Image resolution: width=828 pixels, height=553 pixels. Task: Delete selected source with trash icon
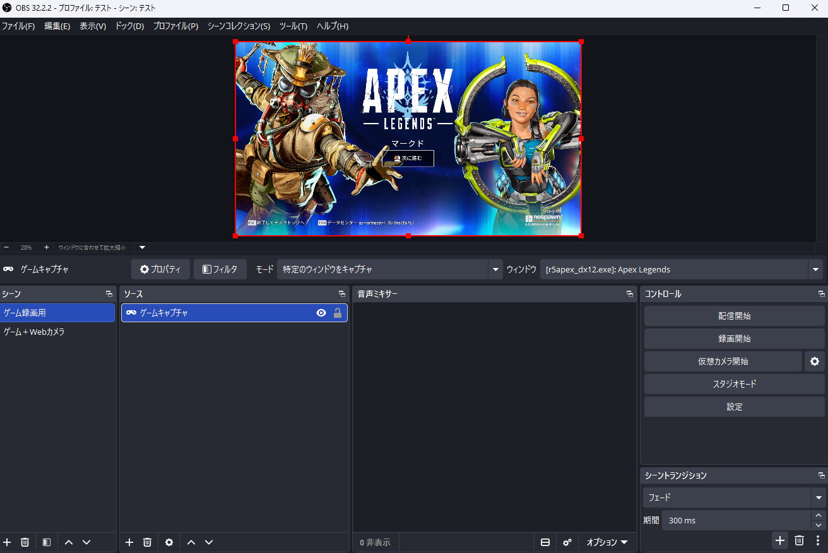147,542
